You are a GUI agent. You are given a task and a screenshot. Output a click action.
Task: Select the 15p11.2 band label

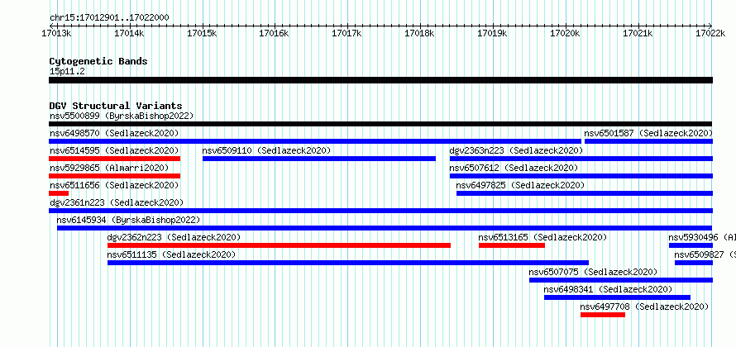tap(68, 72)
